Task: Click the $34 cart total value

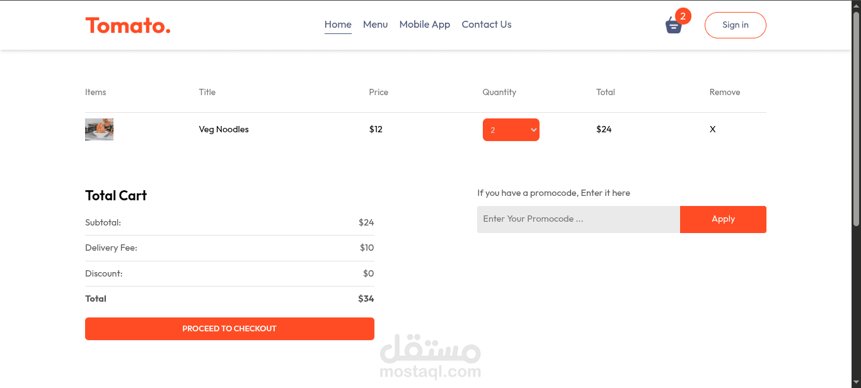Action: [366, 299]
